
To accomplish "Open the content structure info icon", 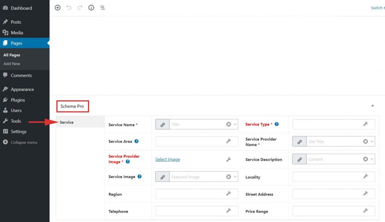I will pos(91,7).
